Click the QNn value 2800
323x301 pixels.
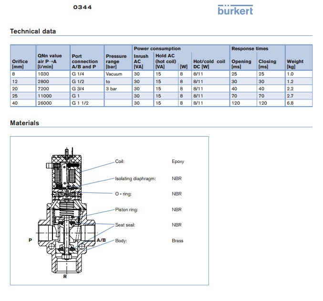(x=43, y=82)
